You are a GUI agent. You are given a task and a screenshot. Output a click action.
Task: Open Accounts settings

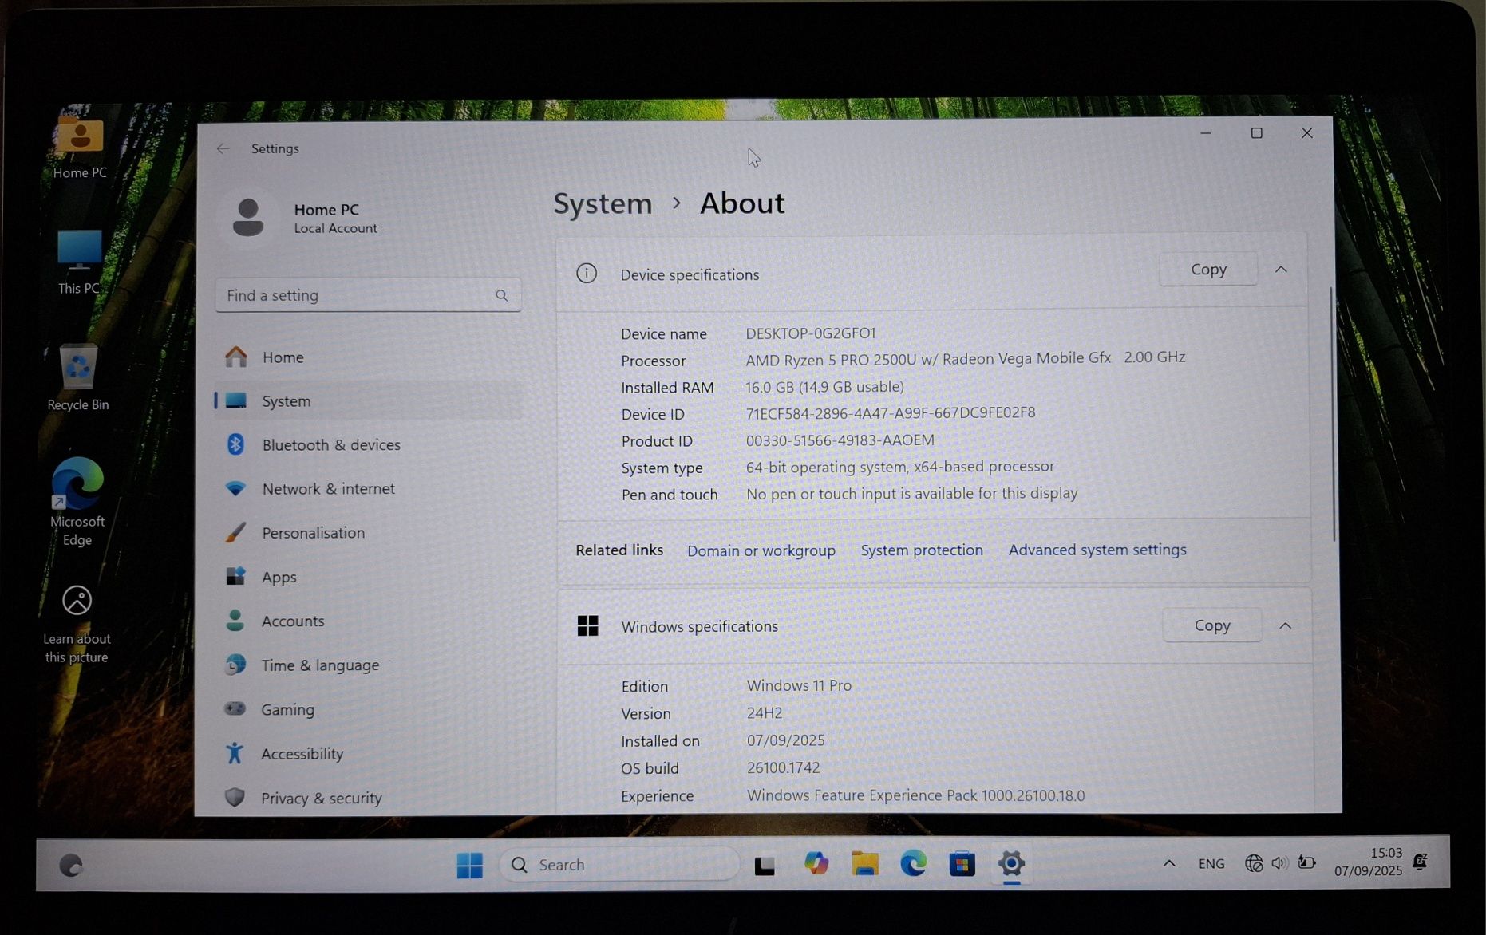pyautogui.click(x=369, y=621)
